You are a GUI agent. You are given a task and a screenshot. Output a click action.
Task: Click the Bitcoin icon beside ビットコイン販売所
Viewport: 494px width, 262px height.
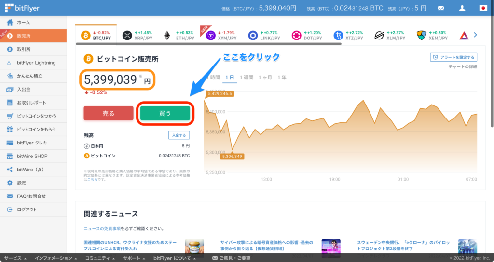point(88,58)
